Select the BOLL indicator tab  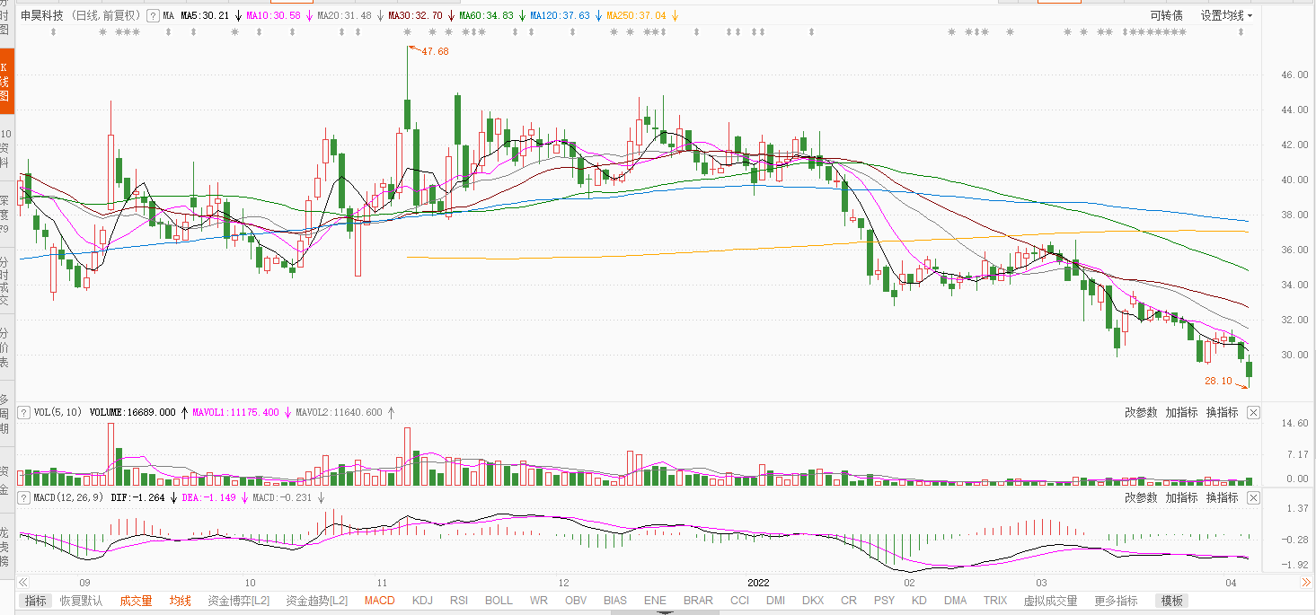pyautogui.click(x=499, y=601)
